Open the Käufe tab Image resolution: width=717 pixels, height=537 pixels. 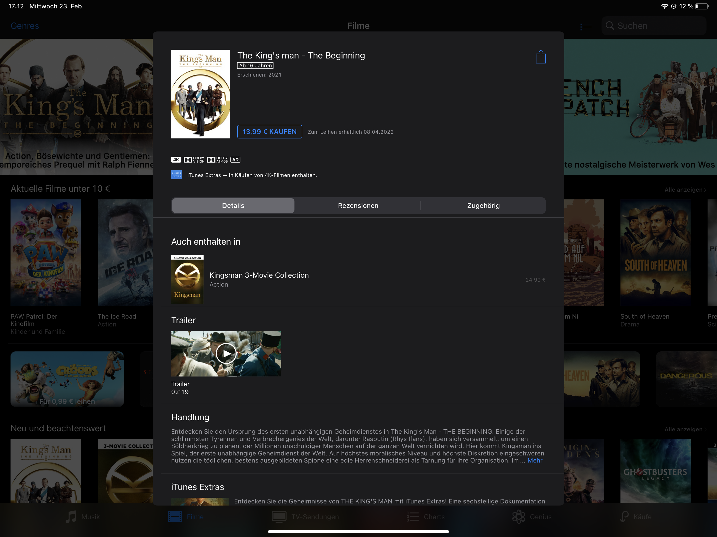tap(635, 517)
